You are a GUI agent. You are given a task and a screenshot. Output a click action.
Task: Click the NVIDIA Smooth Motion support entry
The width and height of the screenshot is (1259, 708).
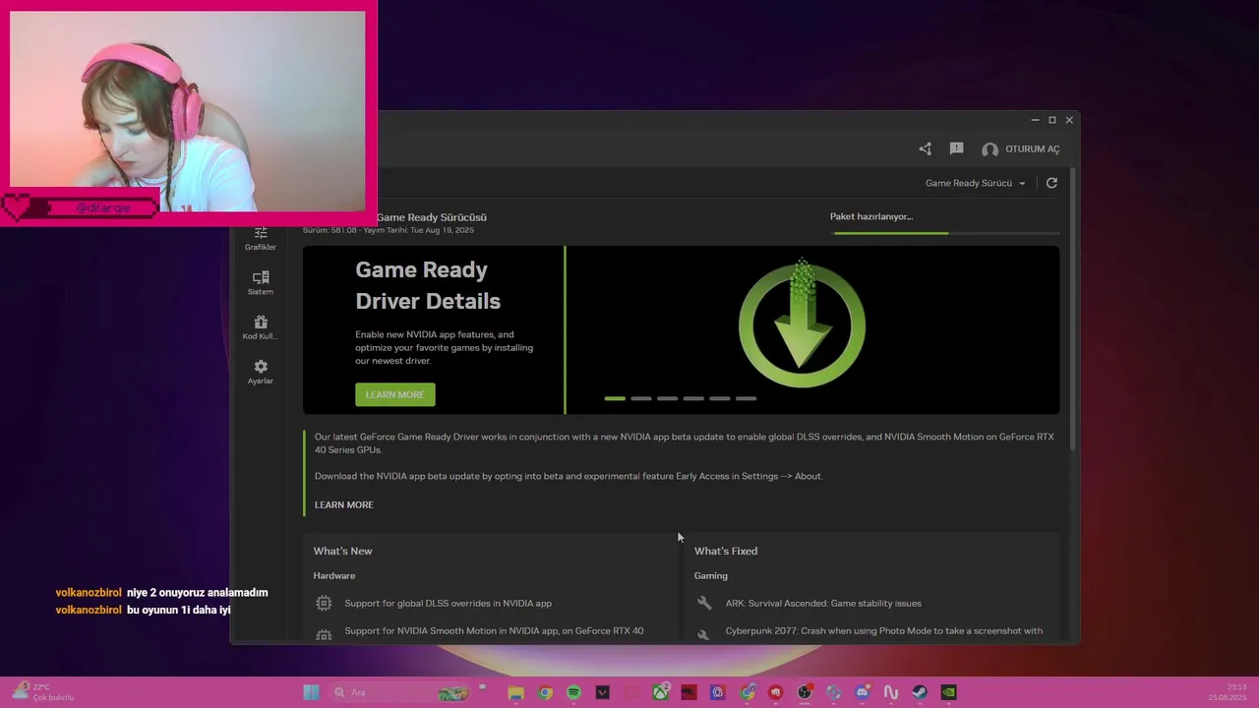tap(494, 631)
